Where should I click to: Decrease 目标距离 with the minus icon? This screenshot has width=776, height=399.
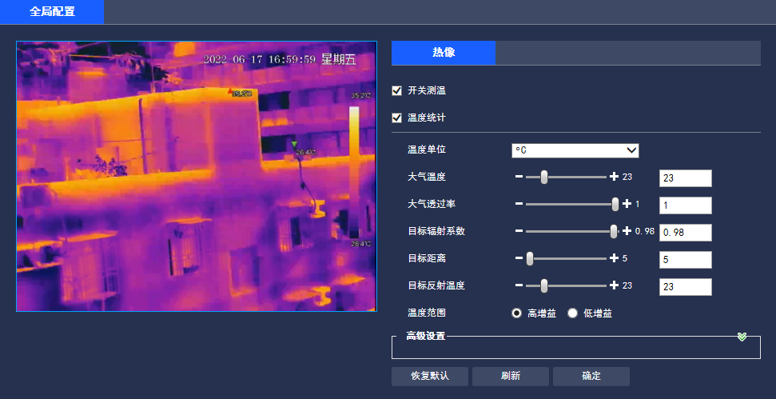(519, 258)
